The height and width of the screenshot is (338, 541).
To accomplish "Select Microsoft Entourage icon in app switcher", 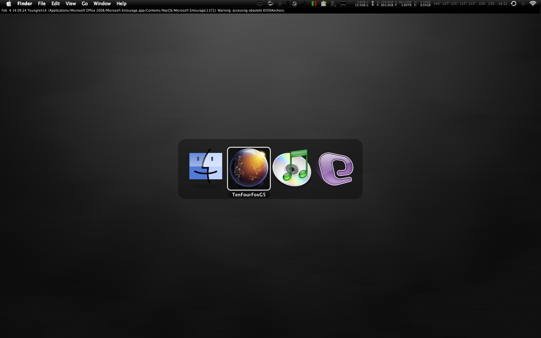I will click(x=335, y=169).
